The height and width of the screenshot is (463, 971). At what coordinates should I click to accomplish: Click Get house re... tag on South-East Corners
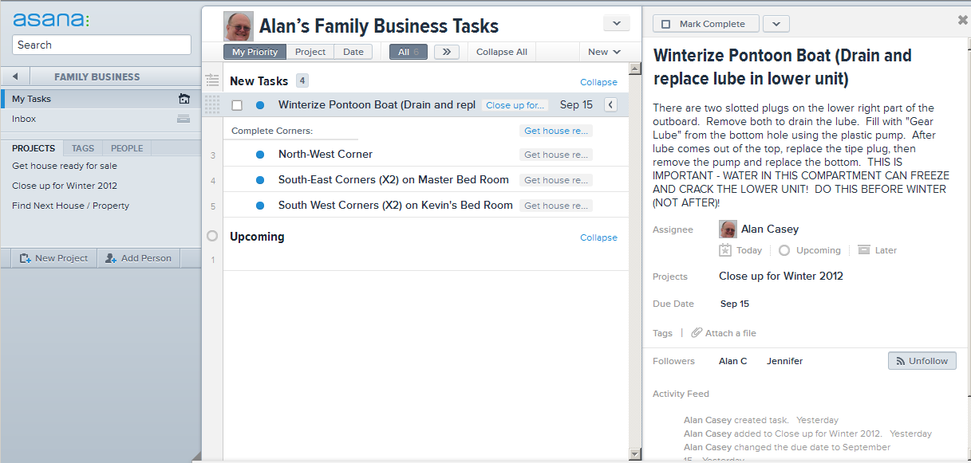(x=556, y=180)
